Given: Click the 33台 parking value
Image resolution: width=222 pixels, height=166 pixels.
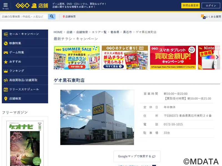Looking at the screenshot, I should [x=167, y=133].
